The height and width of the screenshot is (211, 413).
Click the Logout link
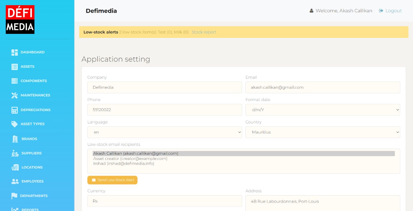[393, 11]
